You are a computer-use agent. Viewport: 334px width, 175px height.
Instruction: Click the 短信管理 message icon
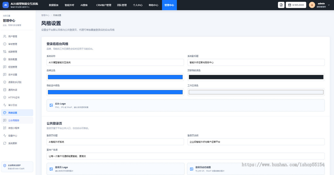[5, 67]
